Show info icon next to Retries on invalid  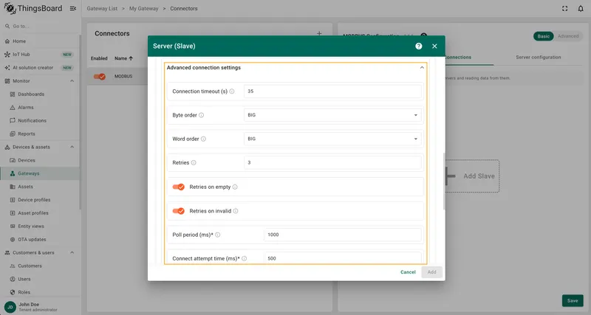(236, 211)
